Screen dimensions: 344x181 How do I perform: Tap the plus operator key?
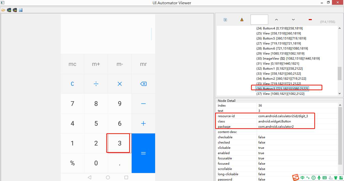pyautogui.click(x=143, y=123)
